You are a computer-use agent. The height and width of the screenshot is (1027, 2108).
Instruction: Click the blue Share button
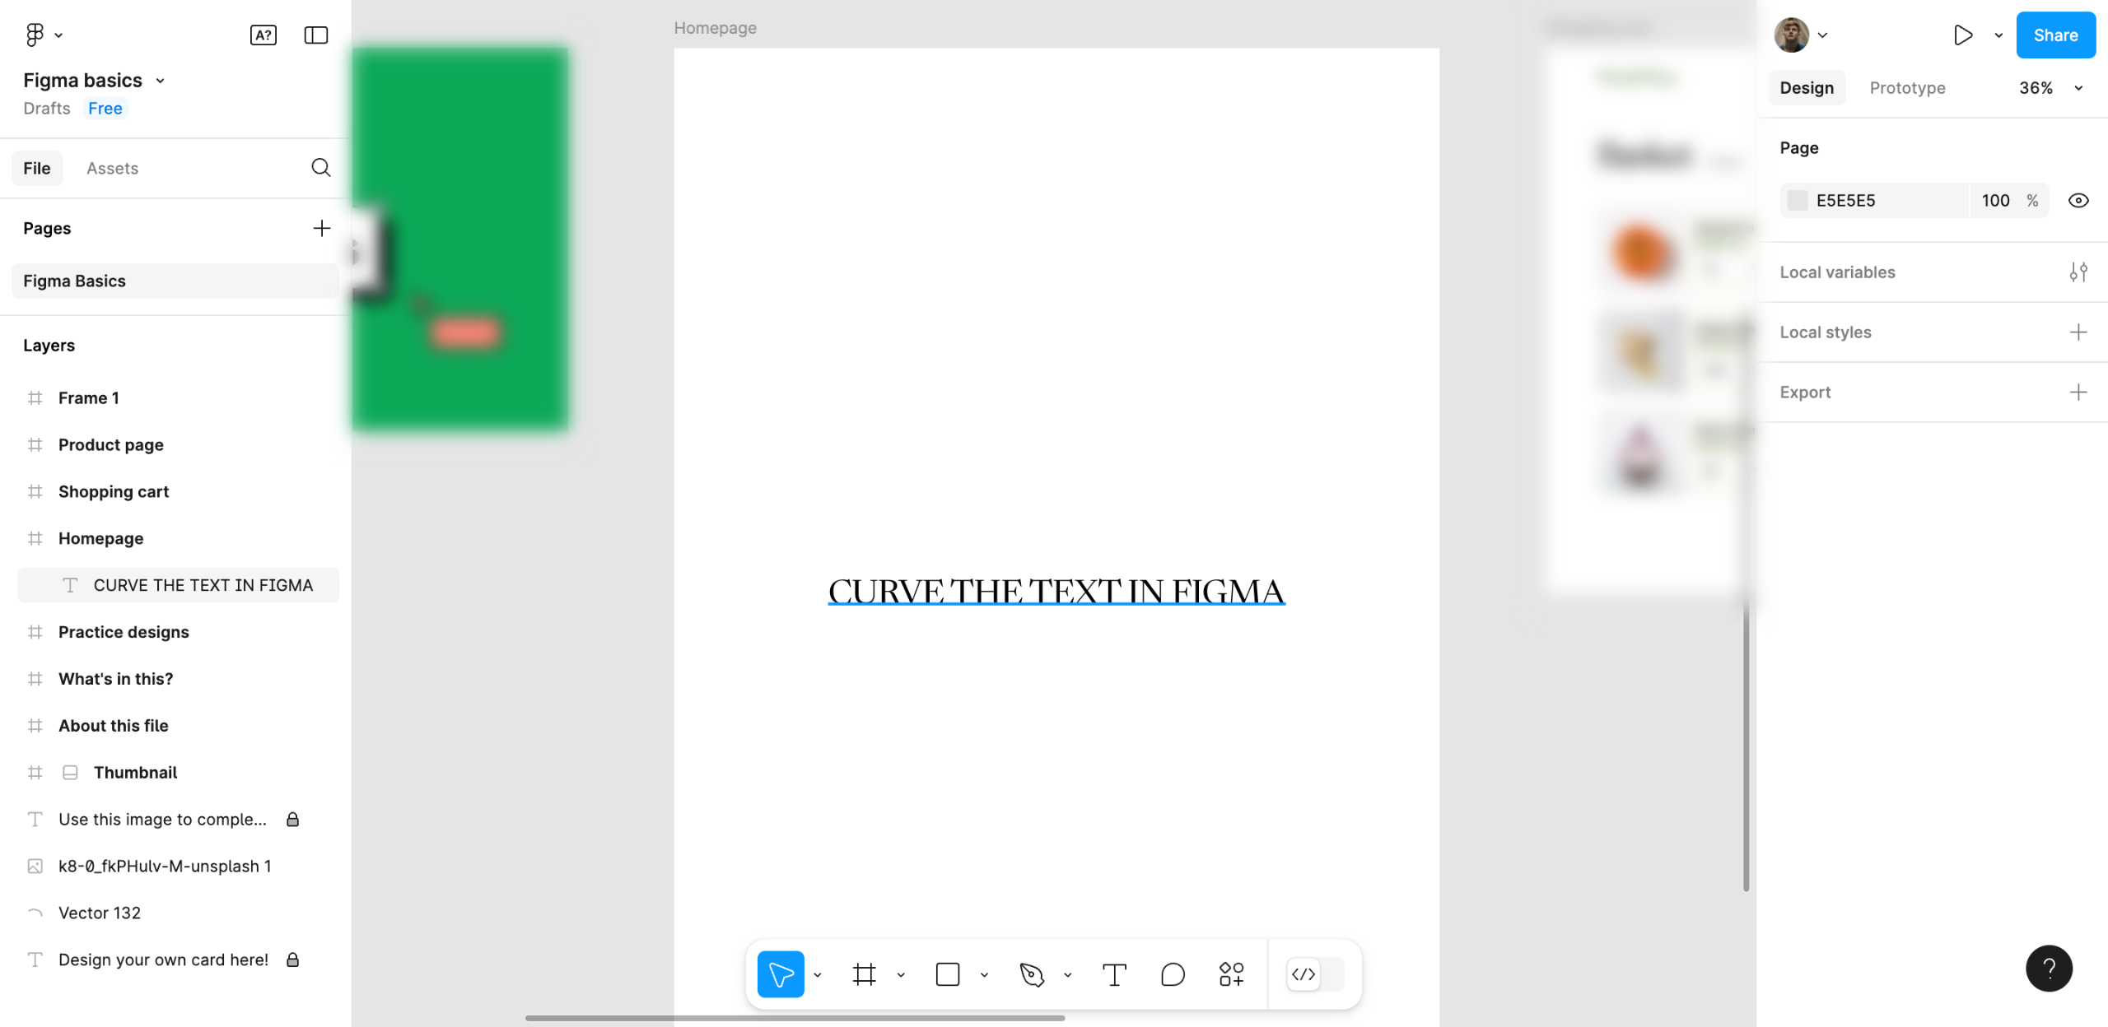coord(2054,35)
